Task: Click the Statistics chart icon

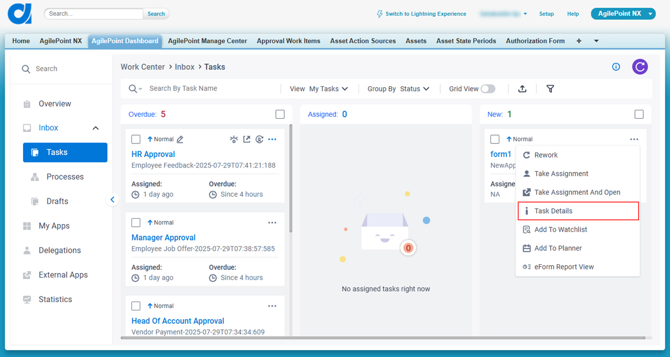Action: [x=27, y=299]
